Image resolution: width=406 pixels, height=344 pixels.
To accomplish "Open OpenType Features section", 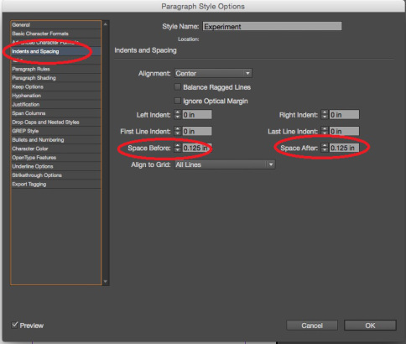I will (x=56, y=158).
